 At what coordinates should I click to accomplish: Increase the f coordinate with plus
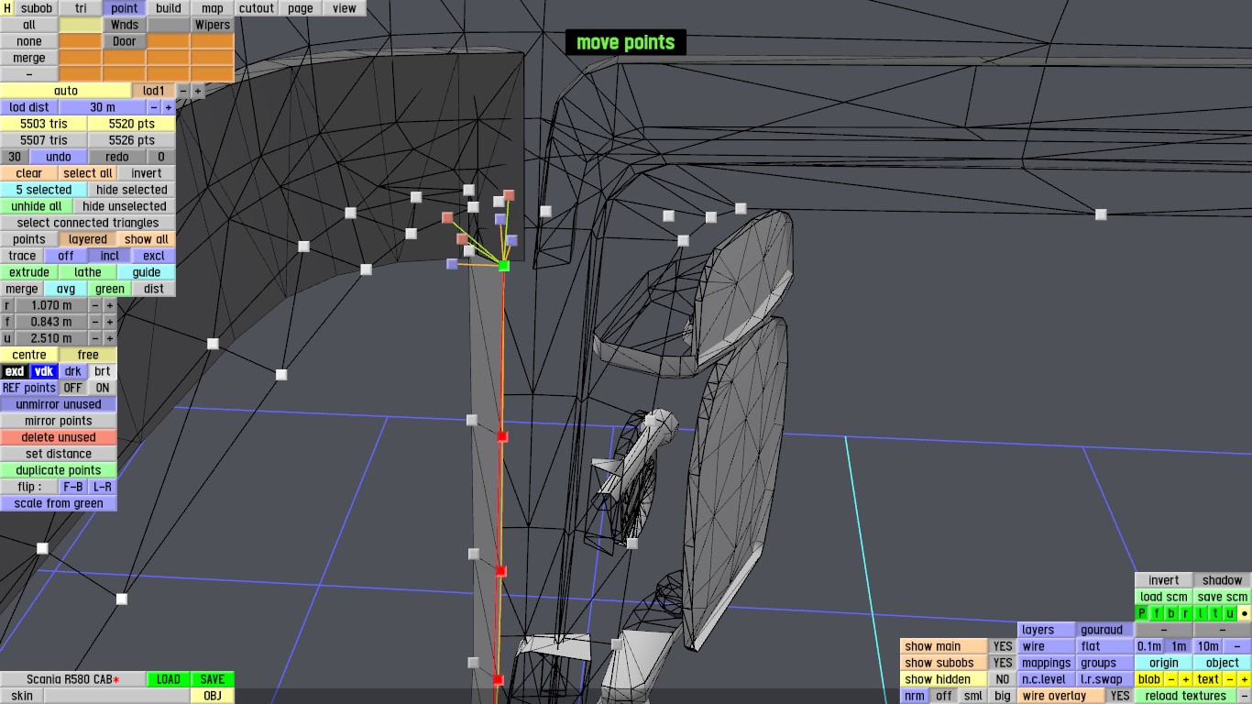coord(109,322)
